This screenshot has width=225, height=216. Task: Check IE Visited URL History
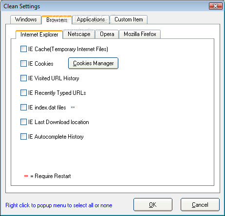tap(23, 78)
